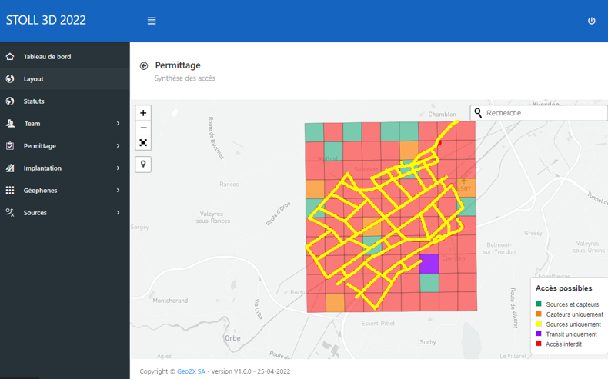Open the Geo2X SA footer link

[191, 371]
